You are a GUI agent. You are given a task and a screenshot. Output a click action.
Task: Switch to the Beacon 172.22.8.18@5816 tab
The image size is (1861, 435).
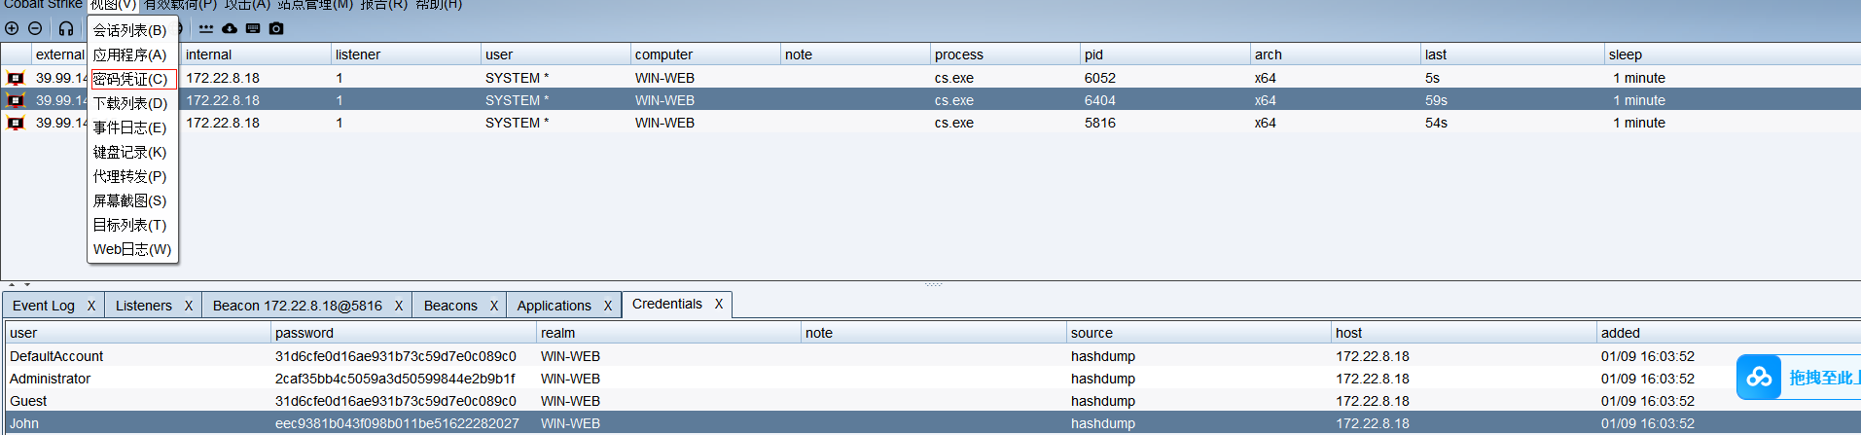(x=297, y=306)
